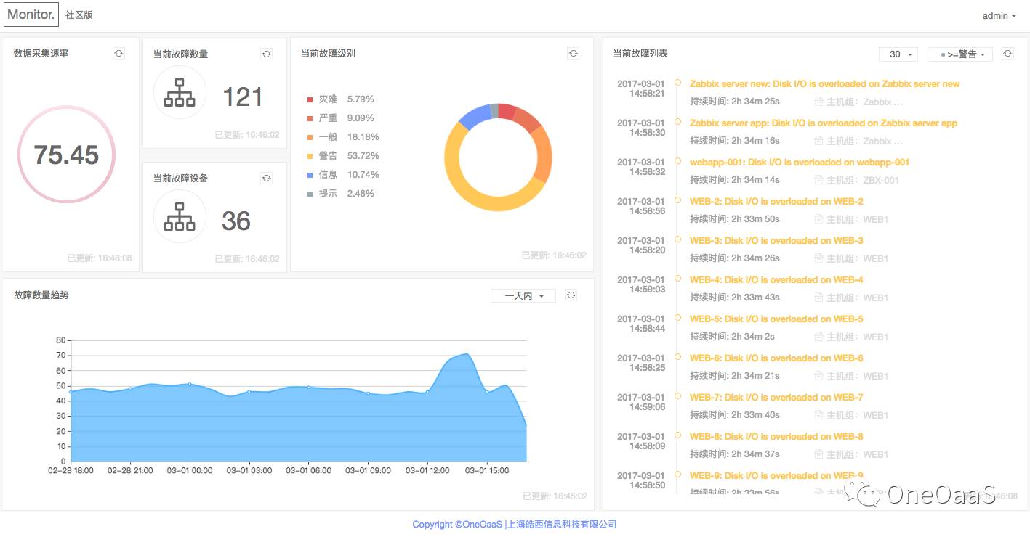Screen dimensions: 1030x537
Task: Click the 53.72% warning percentage
Action: tap(363, 156)
